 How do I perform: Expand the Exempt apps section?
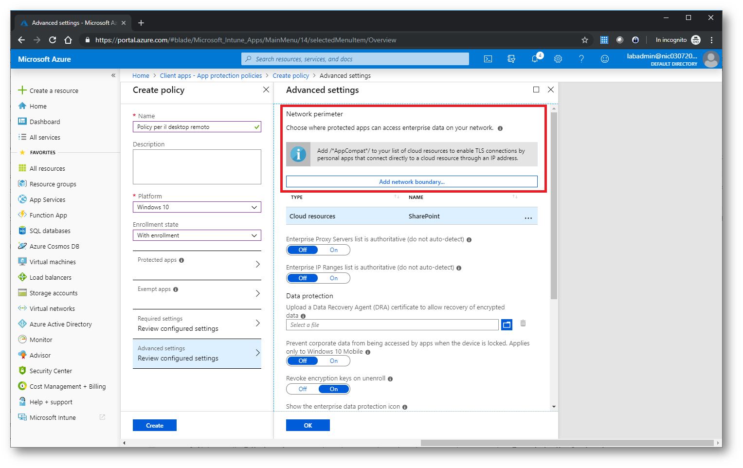(197, 294)
